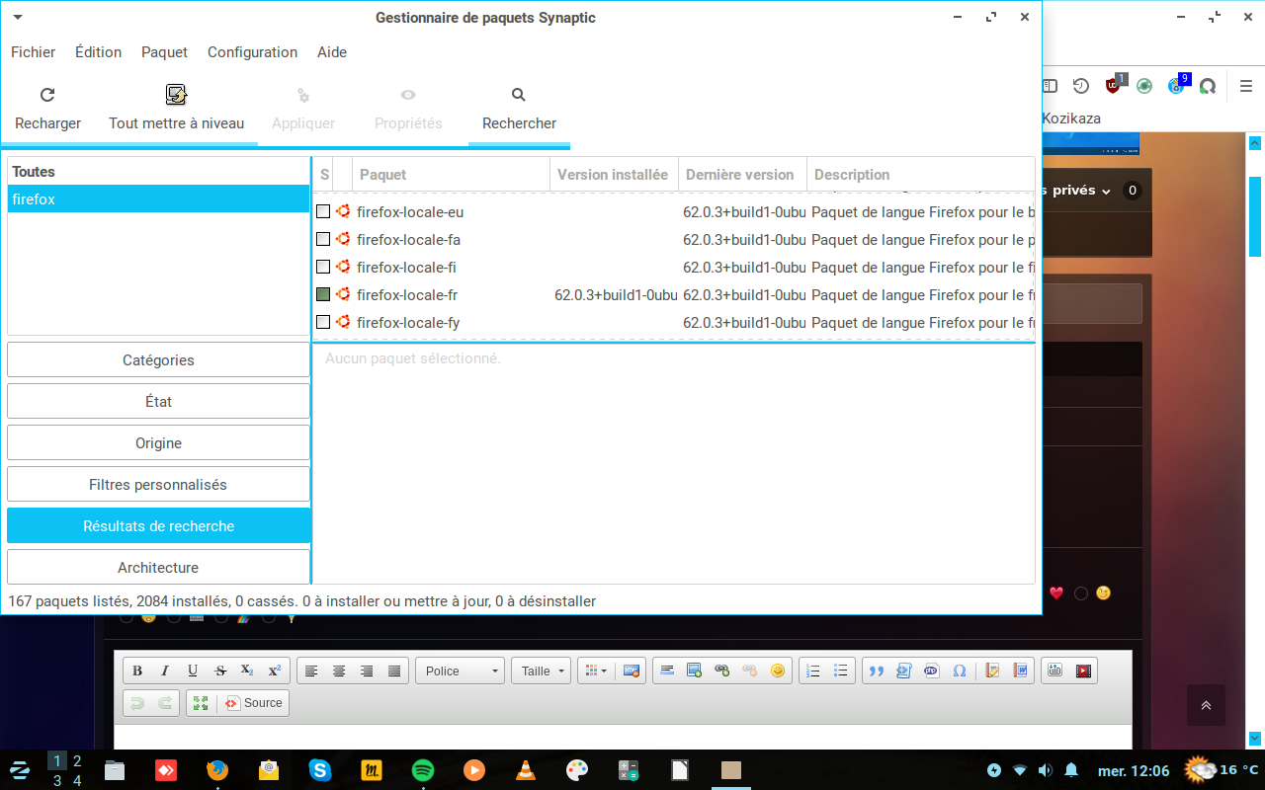The width and height of the screenshot is (1265, 790).
Task: Launch Spotify from the taskbar
Action: coord(422,770)
